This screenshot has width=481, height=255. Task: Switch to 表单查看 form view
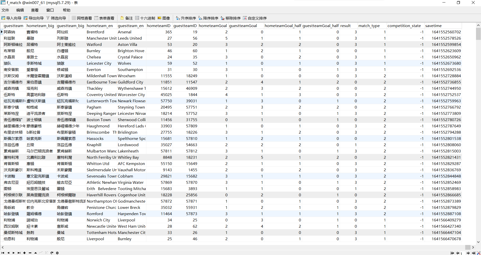click(104, 18)
